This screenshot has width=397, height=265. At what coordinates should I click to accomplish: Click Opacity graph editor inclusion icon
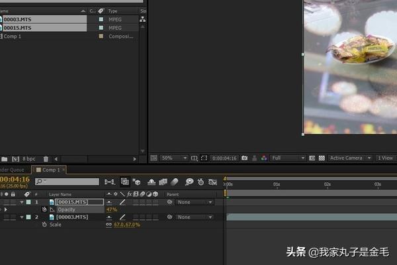pos(52,210)
